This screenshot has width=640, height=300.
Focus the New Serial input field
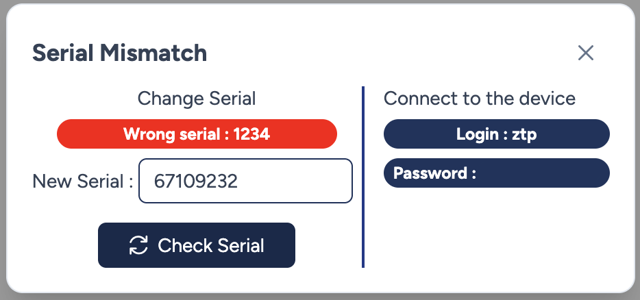[245, 182]
